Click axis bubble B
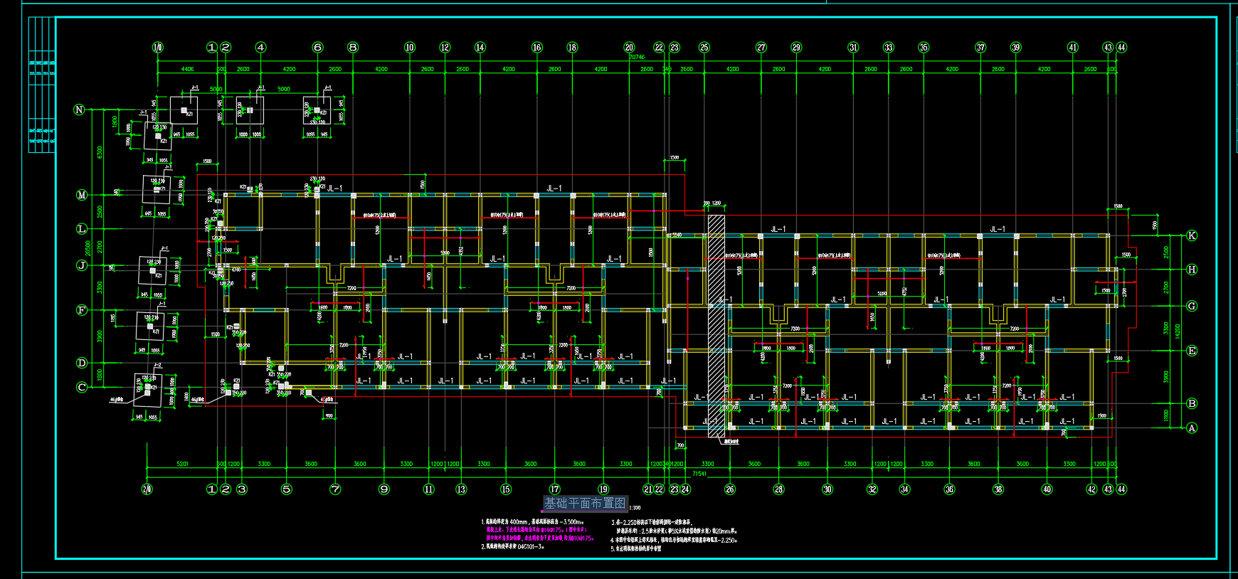Image resolution: width=1238 pixels, height=579 pixels. (x=1192, y=403)
